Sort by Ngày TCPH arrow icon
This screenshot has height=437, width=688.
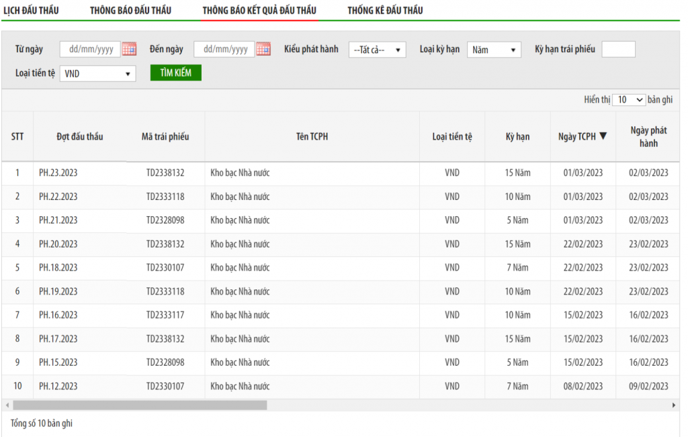pyautogui.click(x=603, y=136)
